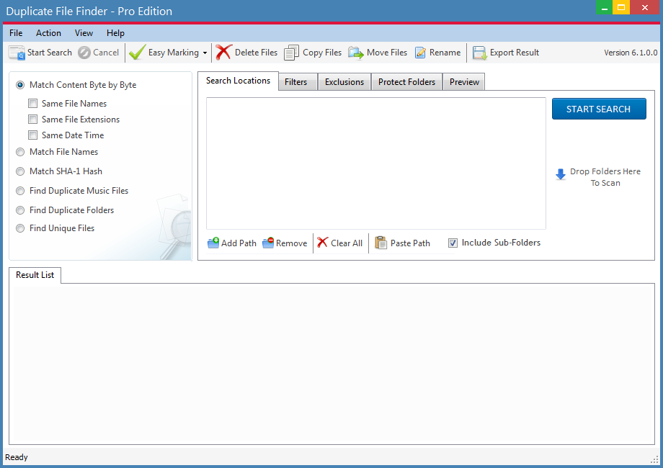Minimize the Duplicate File Finder window
Image resolution: width=663 pixels, height=468 pixels.
coord(604,7)
